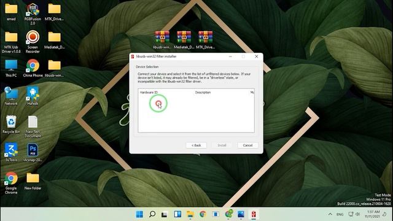Open the Mediatek_D folder icon
Screen dimensions: 393x221
pyautogui.click(x=55, y=39)
